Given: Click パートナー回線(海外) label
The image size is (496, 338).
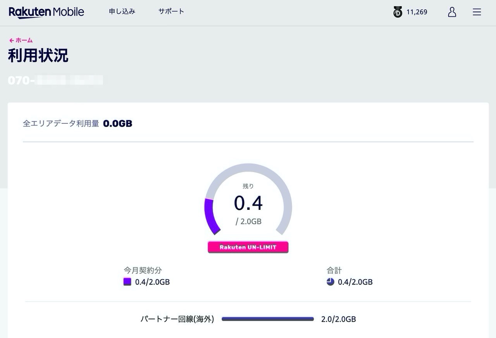Looking at the screenshot, I should [177, 319].
